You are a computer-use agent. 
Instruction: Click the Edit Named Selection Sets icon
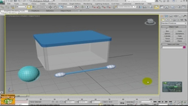pyautogui.click(x=115, y=7)
